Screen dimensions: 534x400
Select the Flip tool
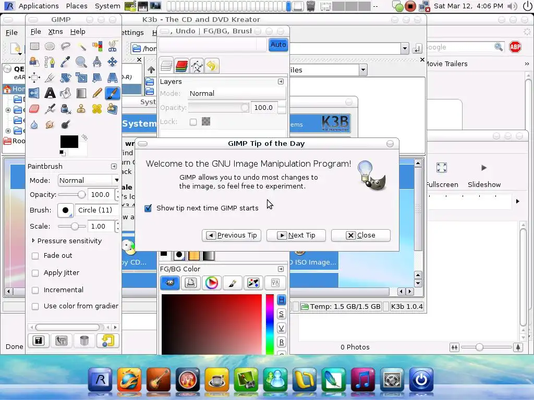coord(34,93)
